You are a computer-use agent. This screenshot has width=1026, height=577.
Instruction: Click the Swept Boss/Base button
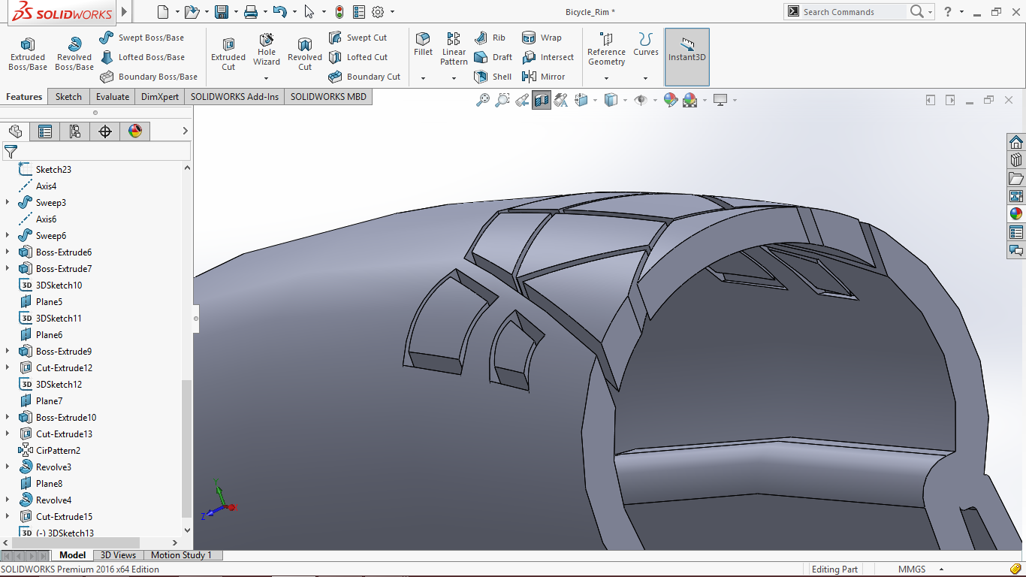[x=142, y=38]
